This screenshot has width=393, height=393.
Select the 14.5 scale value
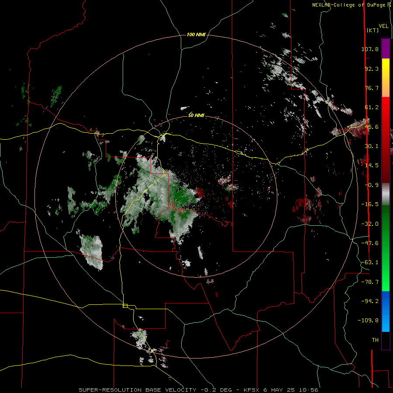372,165
